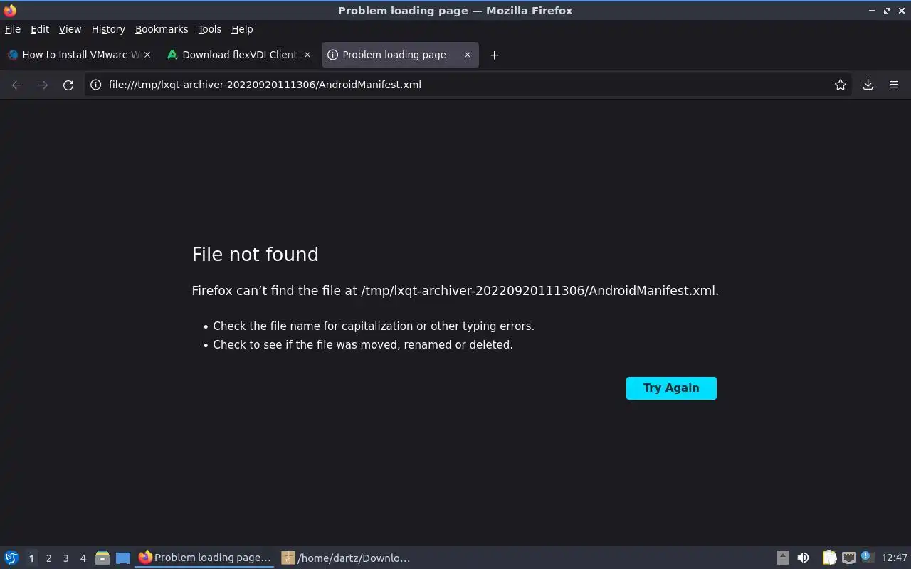Screen dimensions: 911x569
Task: Switch to virtual desktop 2
Action: (48, 558)
